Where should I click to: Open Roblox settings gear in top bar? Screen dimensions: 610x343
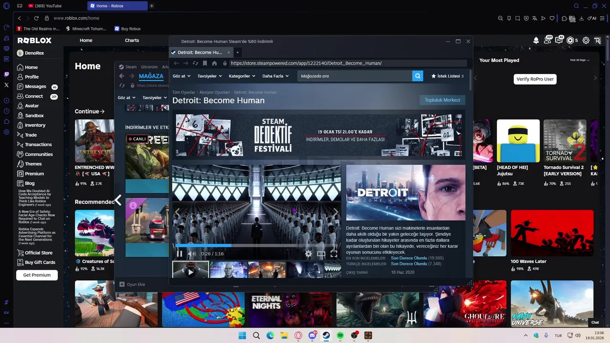pos(586,40)
